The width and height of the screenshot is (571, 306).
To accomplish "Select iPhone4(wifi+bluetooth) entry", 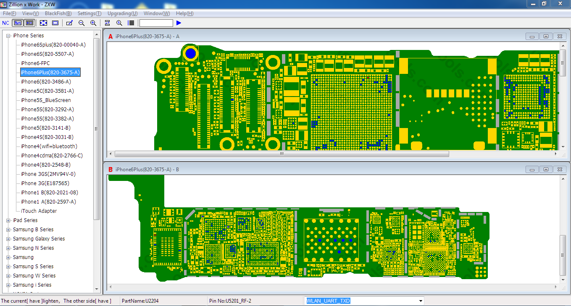I will 49,146.
